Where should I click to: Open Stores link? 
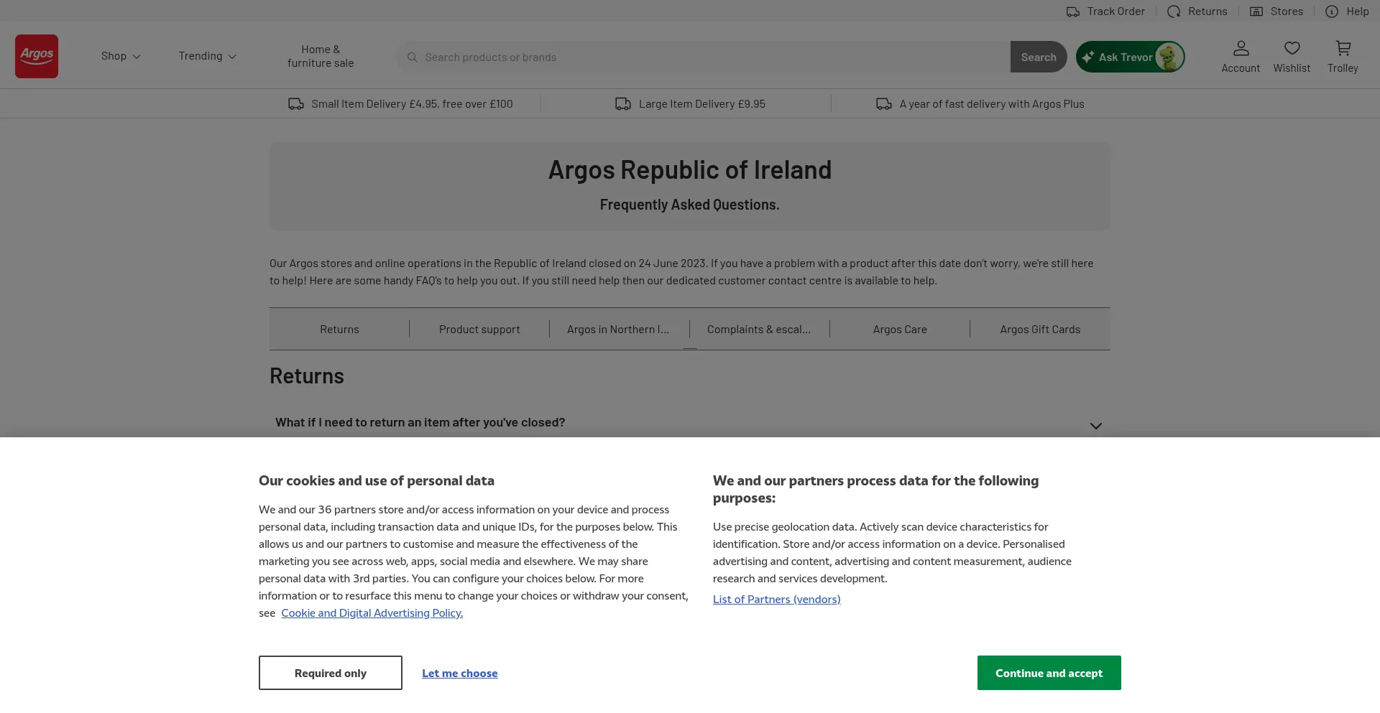1276,11
